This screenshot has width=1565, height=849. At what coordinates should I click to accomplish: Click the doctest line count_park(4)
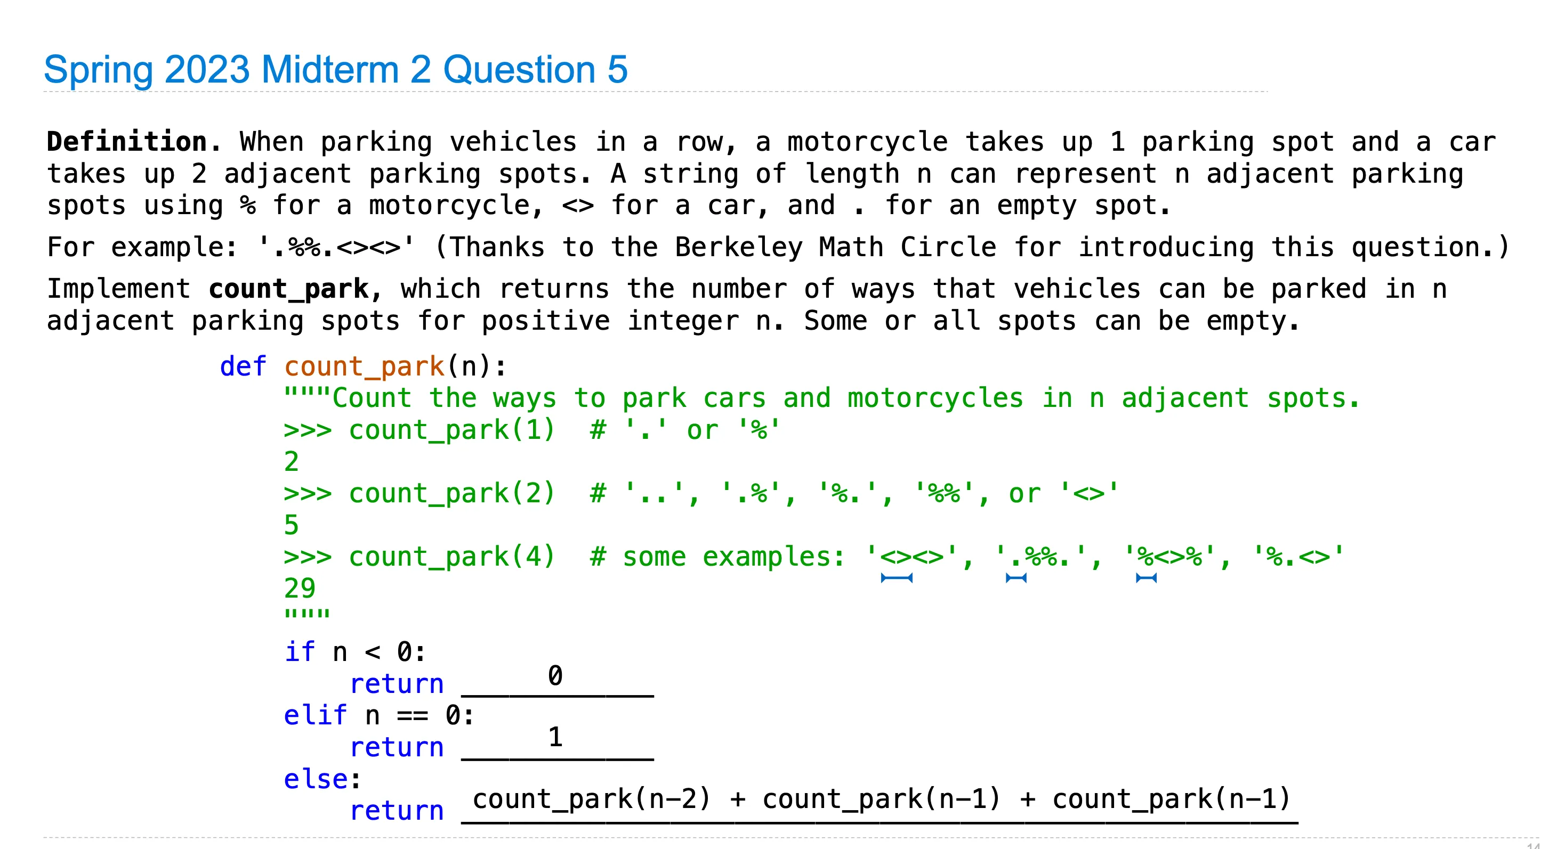451,557
